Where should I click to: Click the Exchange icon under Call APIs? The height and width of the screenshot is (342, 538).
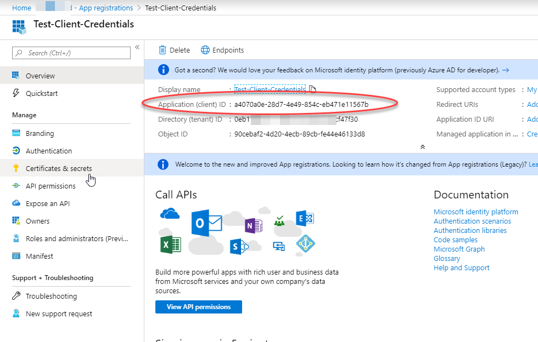pyautogui.click(x=305, y=218)
